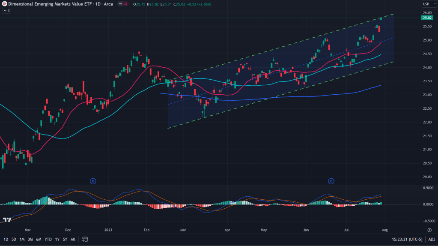Open the go-to-date calendar icon

point(85,239)
